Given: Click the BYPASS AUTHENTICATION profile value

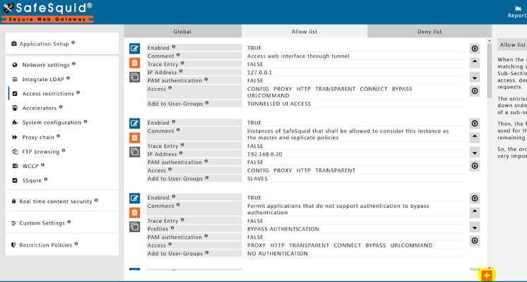Looking at the screenshot, I should pos(283,229).
